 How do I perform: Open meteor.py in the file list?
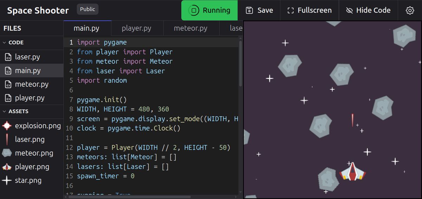point(32,84)
